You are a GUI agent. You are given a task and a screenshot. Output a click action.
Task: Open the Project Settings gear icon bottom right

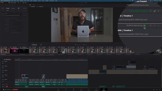[x=160, y=89]
